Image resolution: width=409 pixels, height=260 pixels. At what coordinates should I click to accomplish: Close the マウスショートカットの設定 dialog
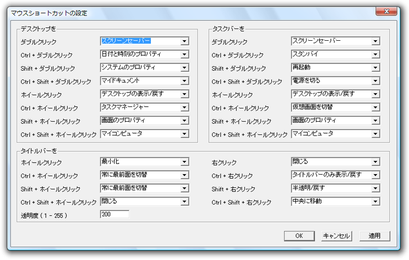point(386,11)
